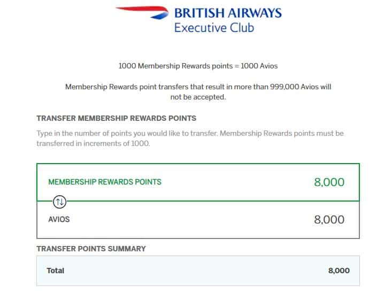Click the British Airways ribbon logo
Image resolution: width=392 pixels, height=293 pixels.
click(x=142, y=12)
